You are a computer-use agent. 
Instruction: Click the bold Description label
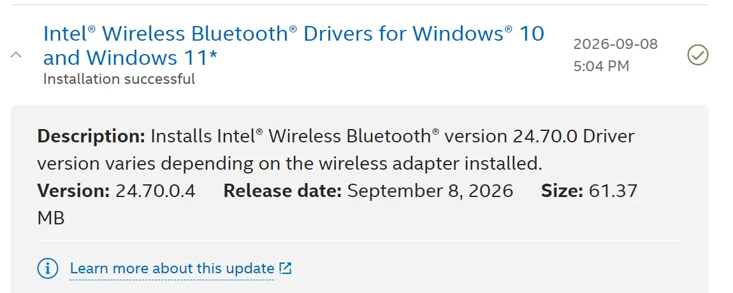(x=91, y=137)
